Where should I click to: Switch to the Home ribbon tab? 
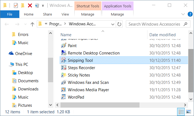(x=29, y=14)
